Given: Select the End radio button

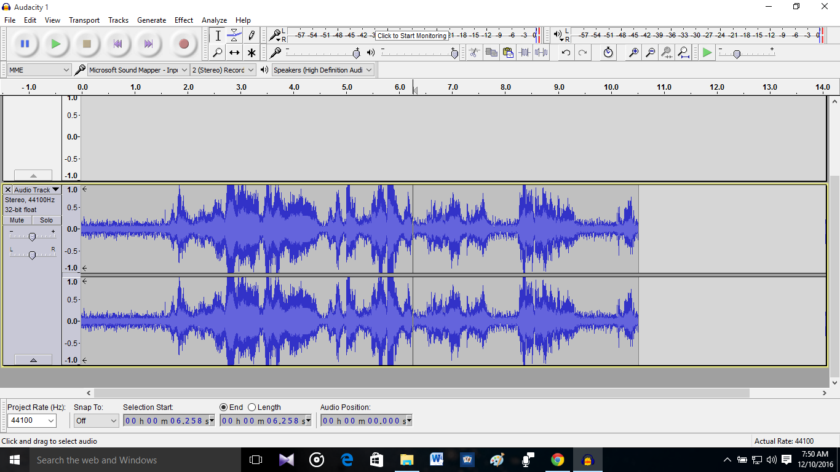Looking at the screenshot, I should 224,407.
